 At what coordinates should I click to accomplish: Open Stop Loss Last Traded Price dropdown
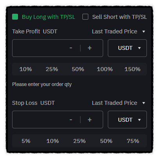pos(118,103)
